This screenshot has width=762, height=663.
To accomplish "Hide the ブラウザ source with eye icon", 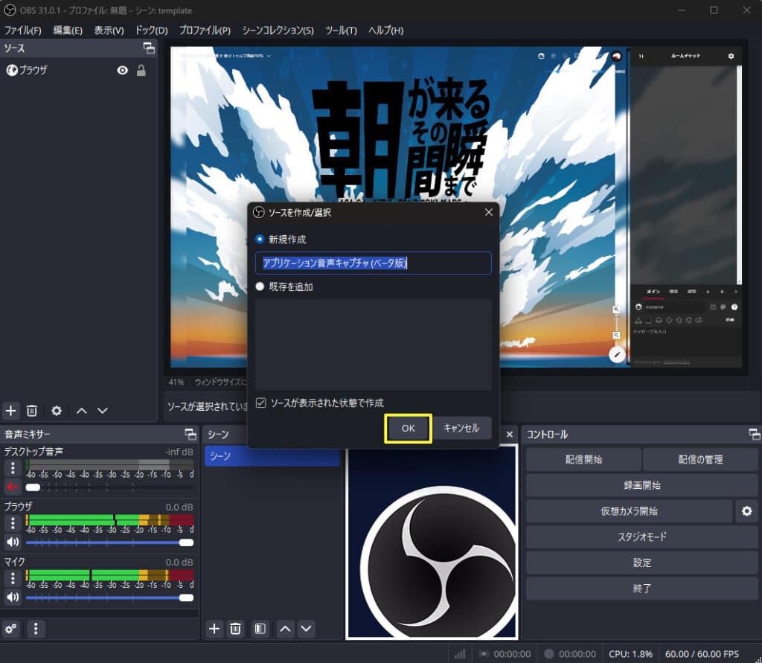I will 122,71.
